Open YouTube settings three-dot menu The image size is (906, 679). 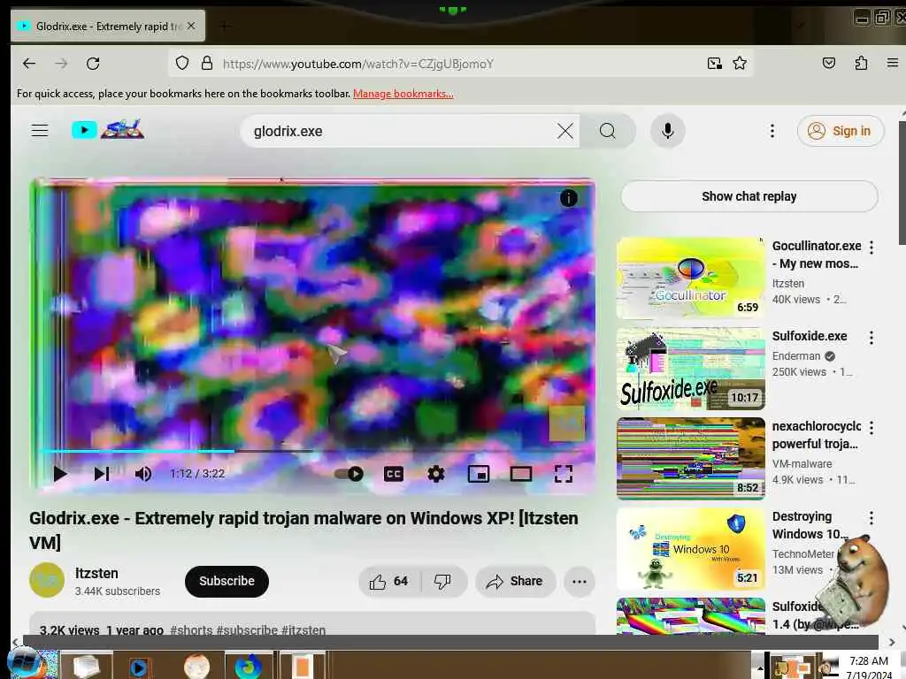click(772, 131)
